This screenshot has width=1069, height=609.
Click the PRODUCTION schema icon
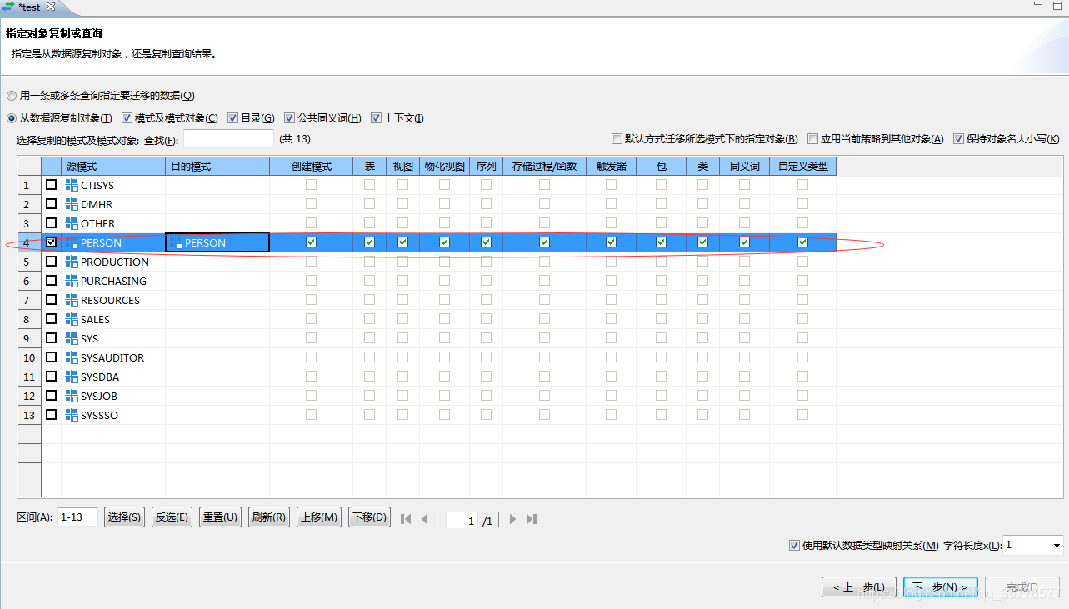(72, 262)
